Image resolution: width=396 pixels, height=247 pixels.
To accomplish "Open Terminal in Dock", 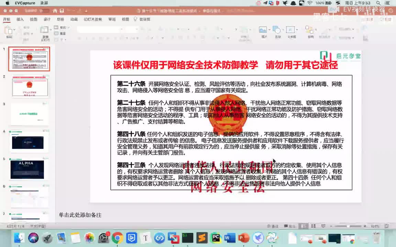I will click(187, 238).
